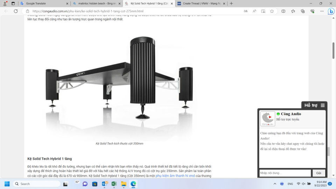Screen dimensions: 336x189
Task: Toggle the Hỗ trợ chat menu icon
Action: coord(323,105)
